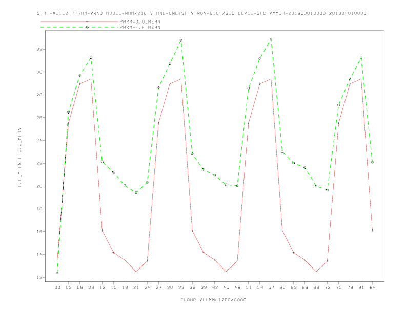Viewport: 406px width, 313px height.
Task: Select green circle data point at hour 57
Action: 271,39
